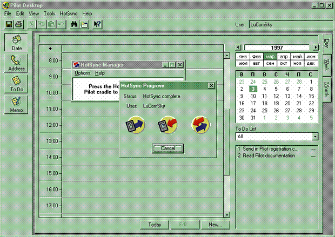Click the Undo toolbar icon
This screenshot has width=335, height=237.
click(61, 24)
